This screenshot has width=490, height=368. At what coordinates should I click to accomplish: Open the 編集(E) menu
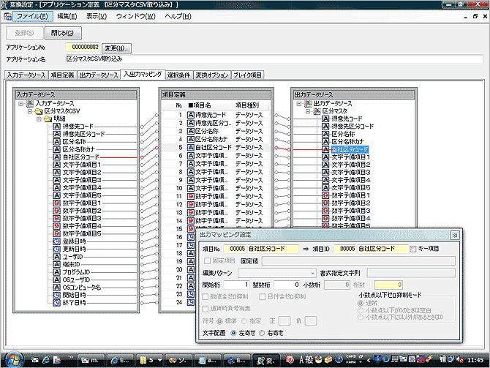67,16
